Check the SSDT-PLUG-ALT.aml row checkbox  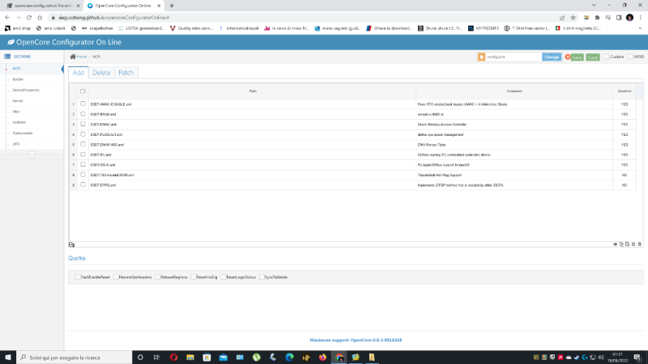pos(83,134)
